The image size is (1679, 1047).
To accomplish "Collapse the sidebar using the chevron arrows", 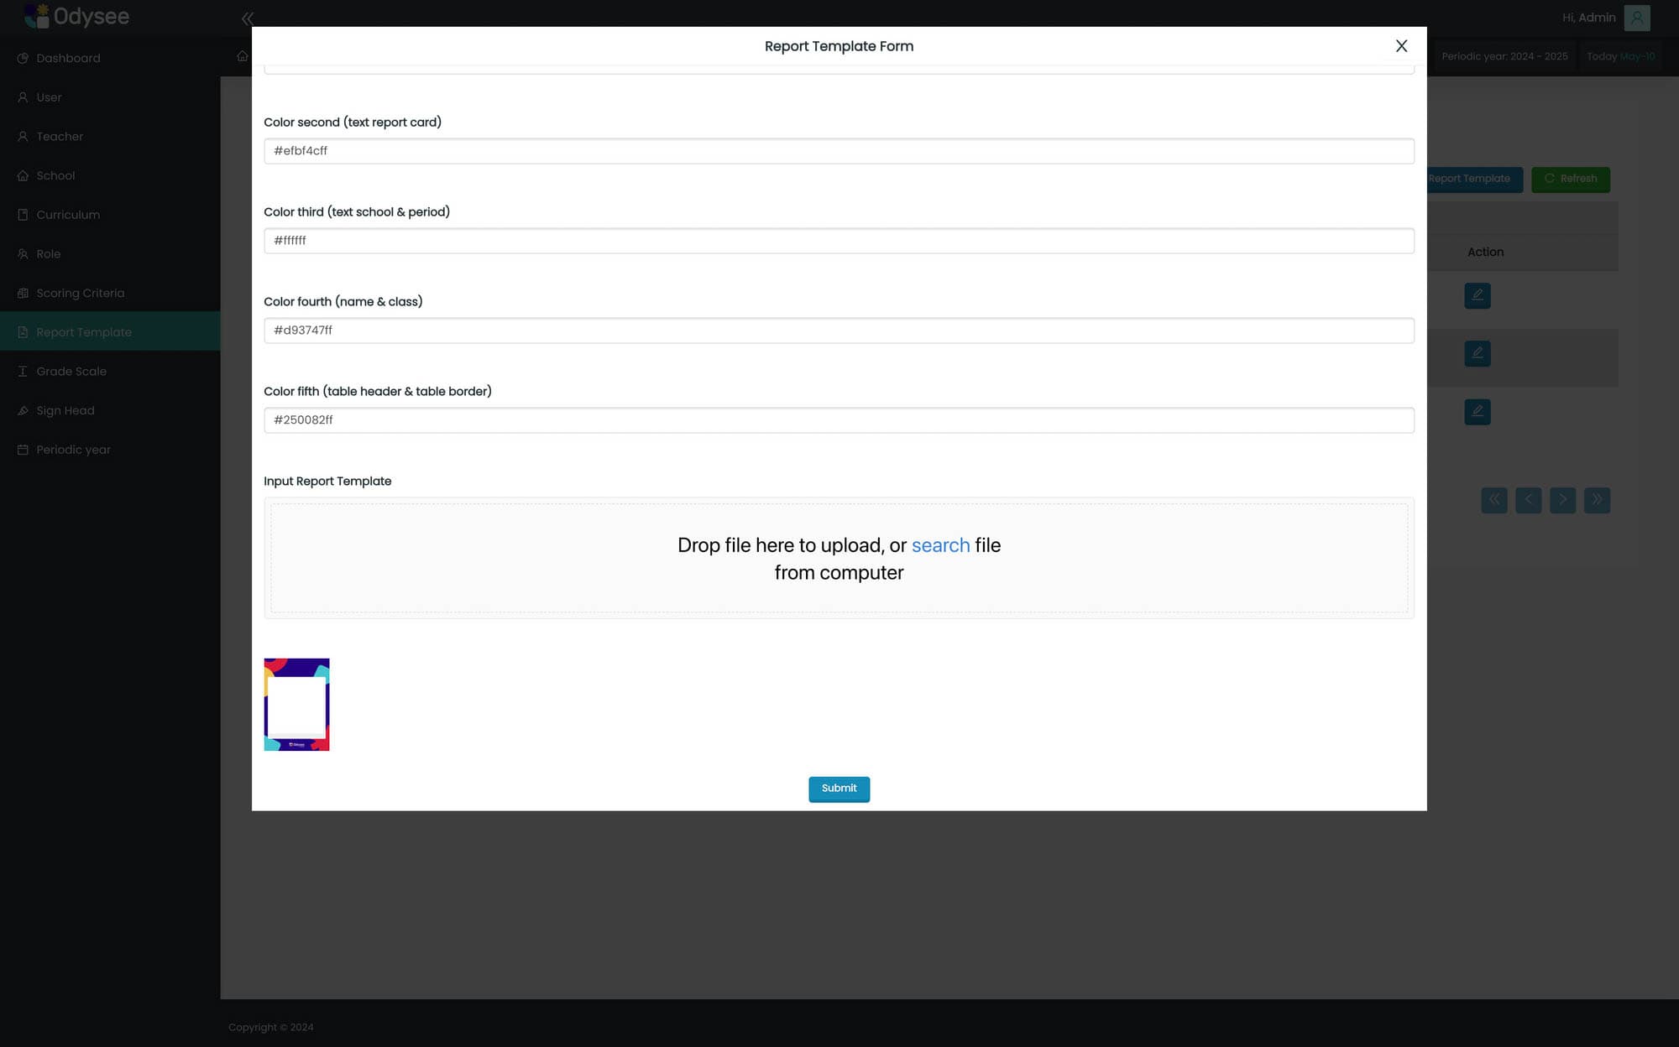I will (x=247, y=18).
